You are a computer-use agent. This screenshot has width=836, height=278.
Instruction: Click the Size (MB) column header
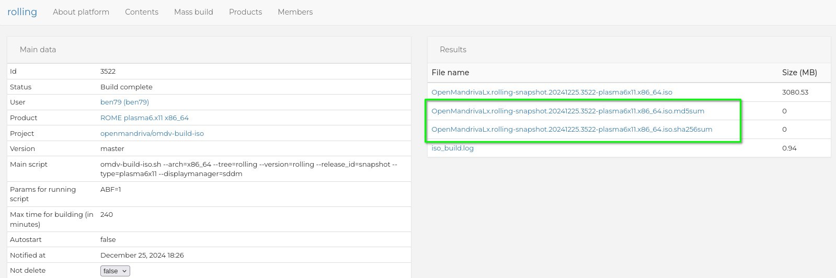(799, 73)
